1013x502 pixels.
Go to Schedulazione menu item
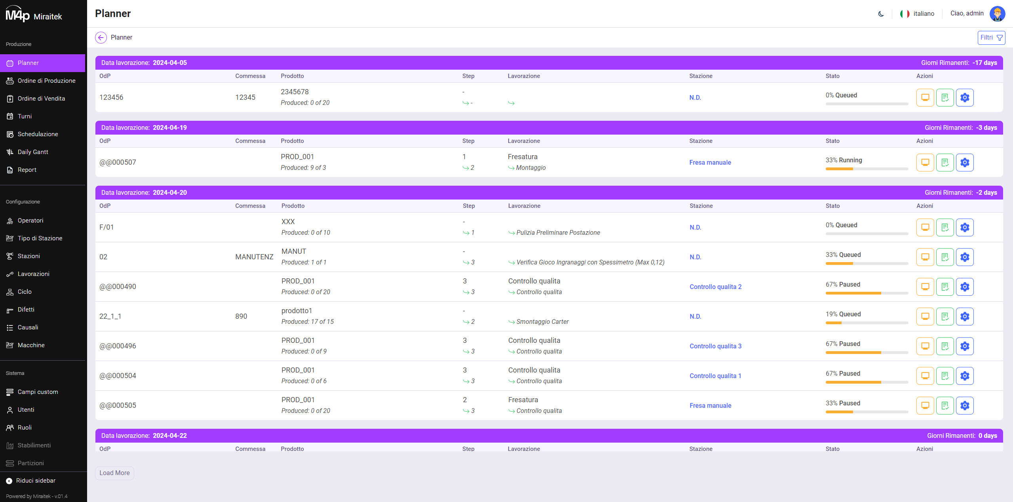coord(38,134)
